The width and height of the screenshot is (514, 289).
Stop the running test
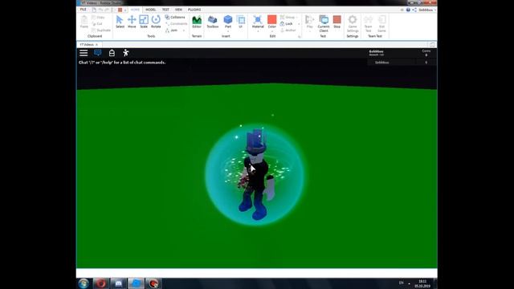click(337, 22)
